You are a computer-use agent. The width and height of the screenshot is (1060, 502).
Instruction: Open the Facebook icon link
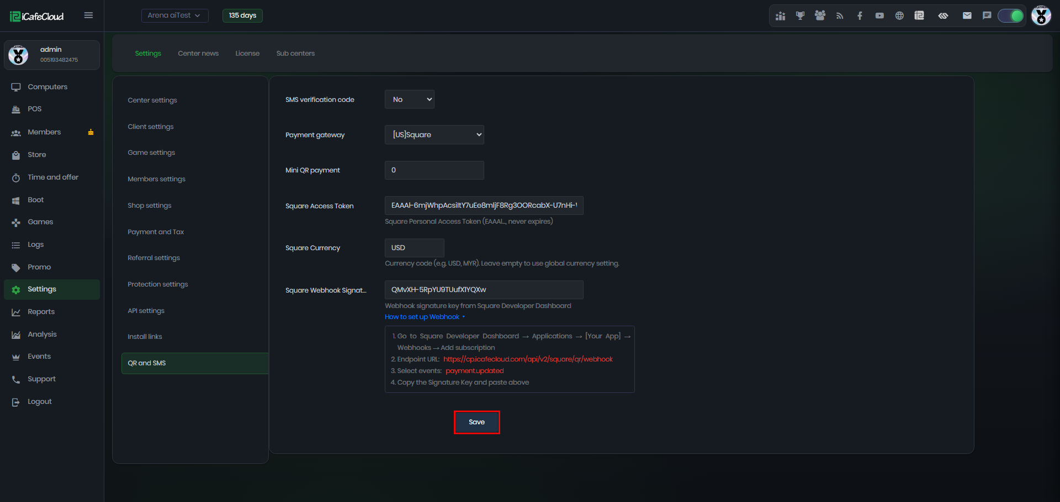(x=860, y=16)
